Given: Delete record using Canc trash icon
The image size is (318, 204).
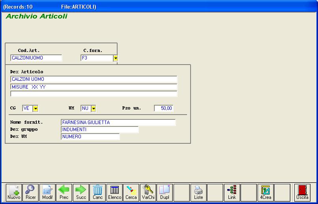Looking at the screenshot, I should [98, 192].
